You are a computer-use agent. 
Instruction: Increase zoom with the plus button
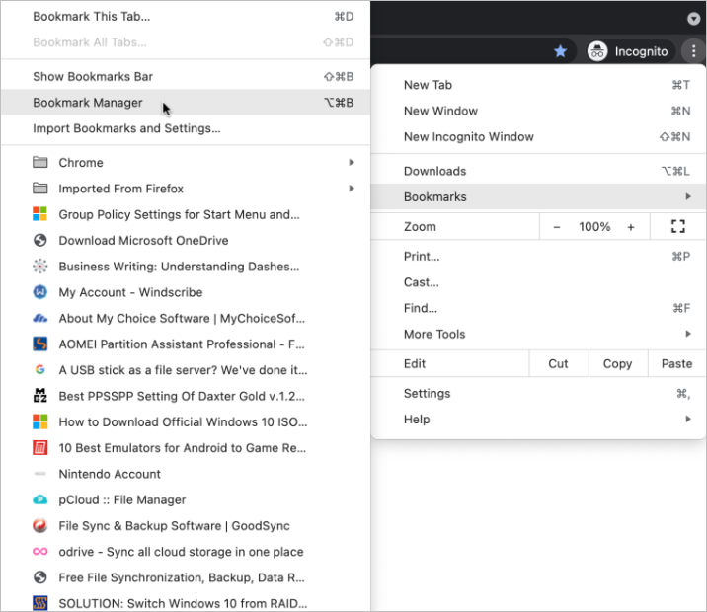[x=631, y=227]
